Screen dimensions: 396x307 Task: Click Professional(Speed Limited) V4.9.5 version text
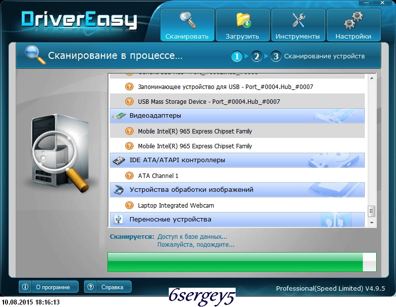(330, 288)
